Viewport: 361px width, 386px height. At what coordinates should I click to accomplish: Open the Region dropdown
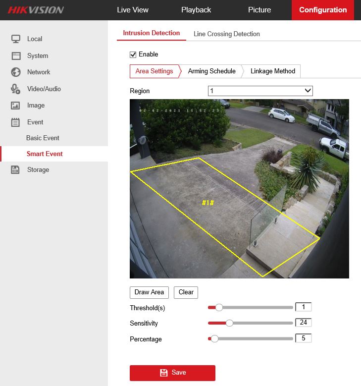click(260, 91)
